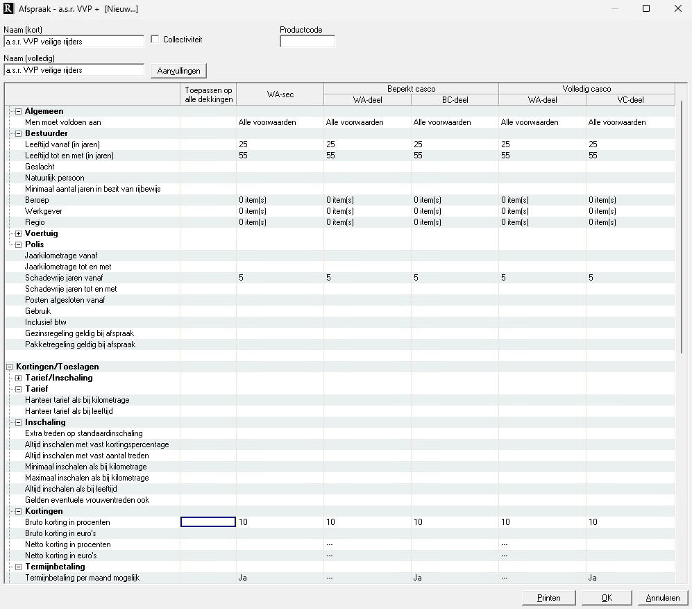Viewport: 692px width, 609px height.
Task: Collapse the Kortingen section
Action: click(19, 511)
